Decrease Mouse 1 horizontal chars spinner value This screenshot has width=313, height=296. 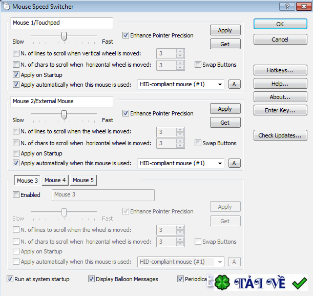(180, 68)
